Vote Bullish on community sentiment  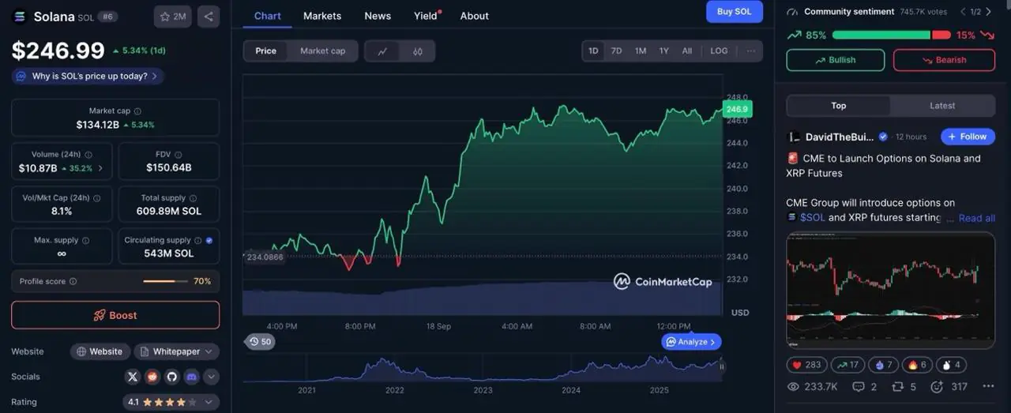tap(836, 60)
